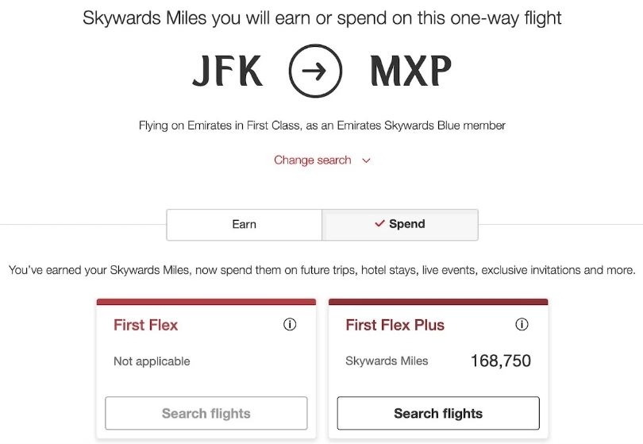Click the MXP destination airport code
The image size is (643, 444).
tap(410, 72)
